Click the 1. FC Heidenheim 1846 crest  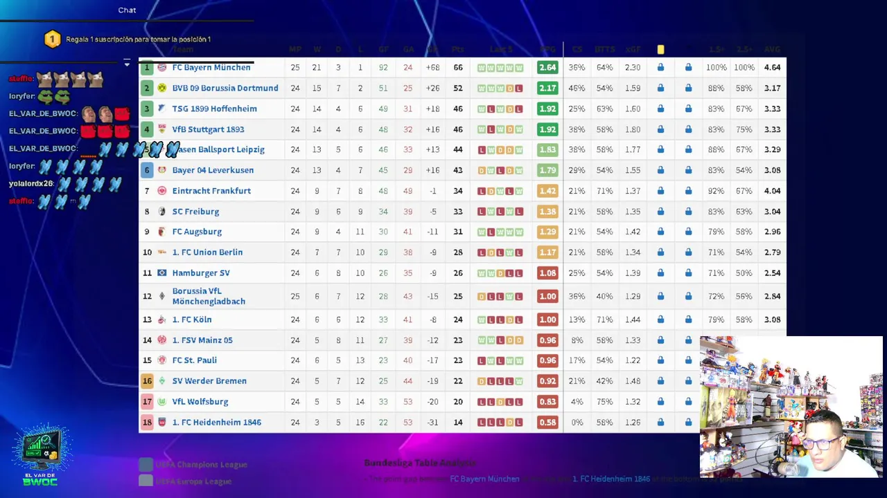click(x=161, y=423)
